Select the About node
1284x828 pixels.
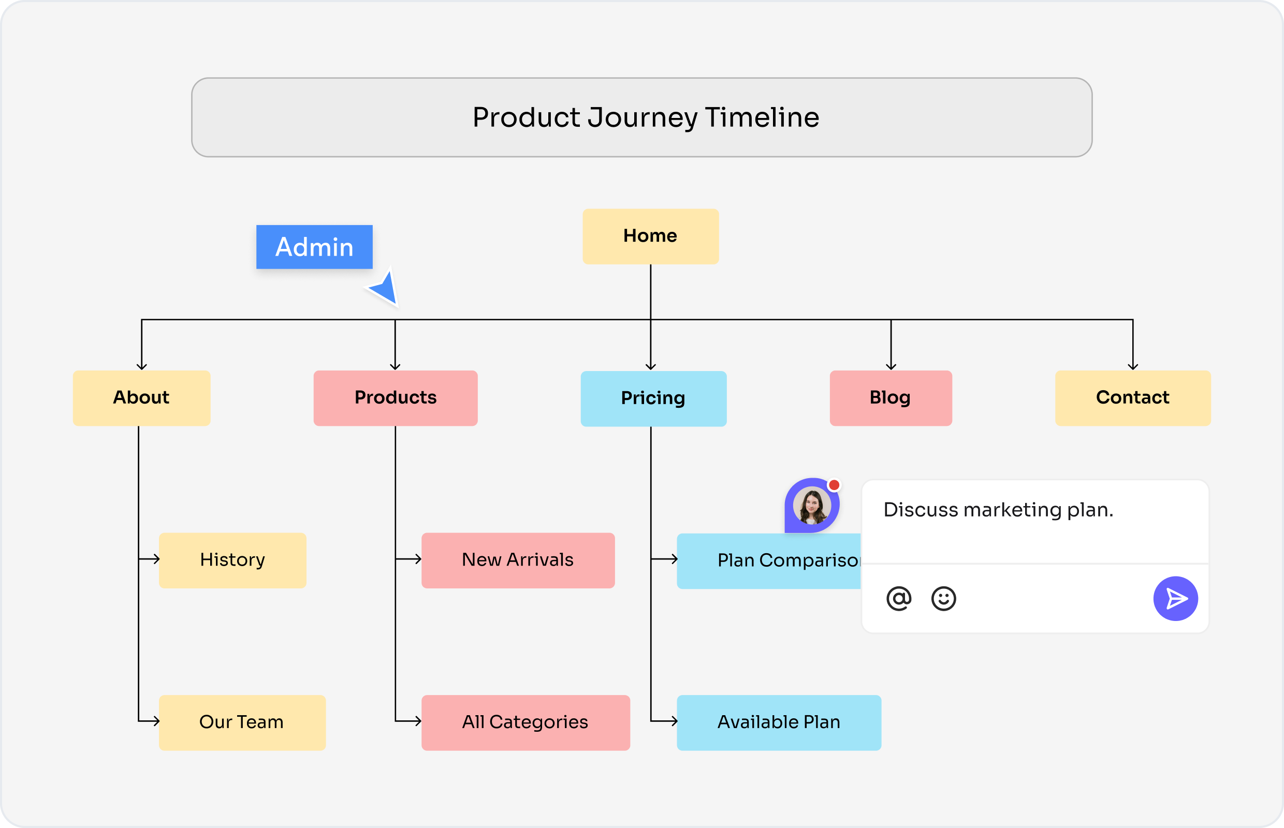click(141, 398)
